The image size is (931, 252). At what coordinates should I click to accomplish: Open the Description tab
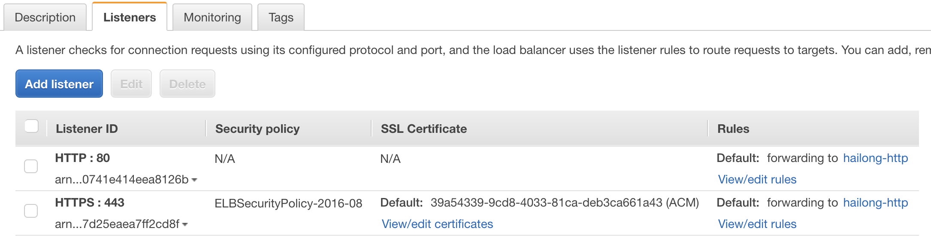click(x=45, y=17)
